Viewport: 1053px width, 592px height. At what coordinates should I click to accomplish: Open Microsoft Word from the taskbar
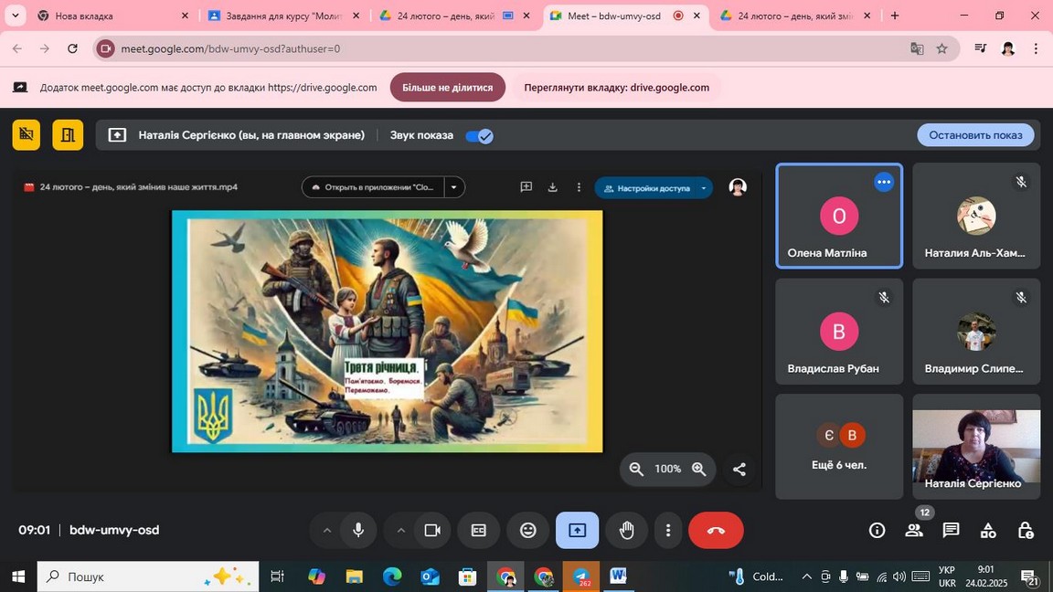click(619, 576)
